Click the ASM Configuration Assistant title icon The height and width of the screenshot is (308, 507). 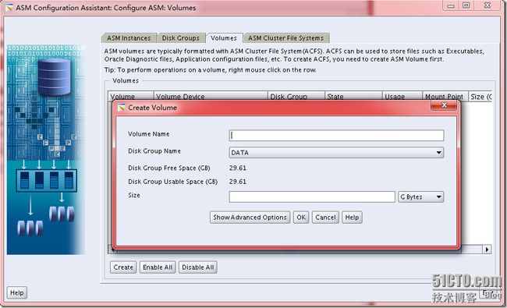click(x=9, y=8)
